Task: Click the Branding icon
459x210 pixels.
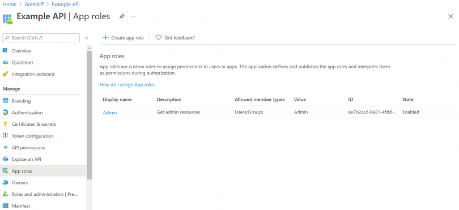Action: point(5,101)
